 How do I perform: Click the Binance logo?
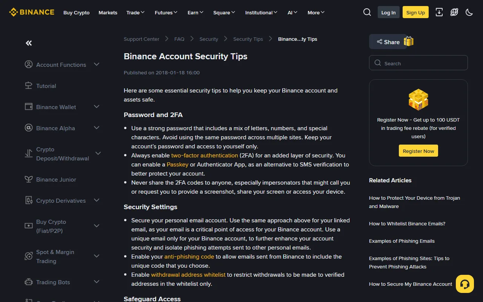point(32,12)
